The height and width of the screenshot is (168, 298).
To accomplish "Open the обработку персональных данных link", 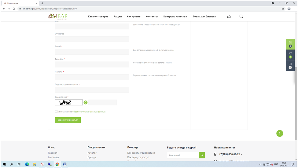I will point(89,112).
